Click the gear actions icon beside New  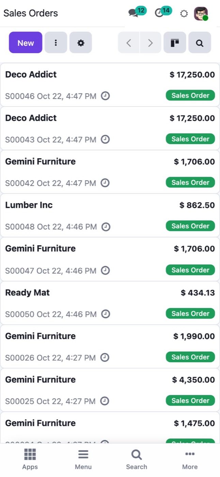pyautogui.click(x=81, y=43)
